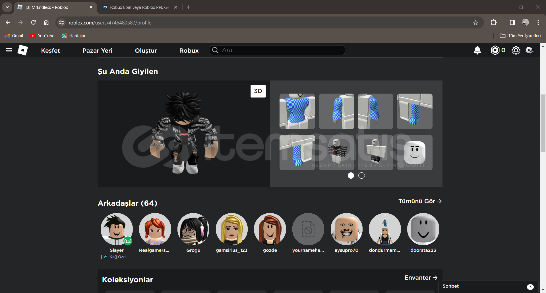Open friend gamsirius_123 avatar
Viewport: 546px width, 293px height.
click(x=232, y=229)
